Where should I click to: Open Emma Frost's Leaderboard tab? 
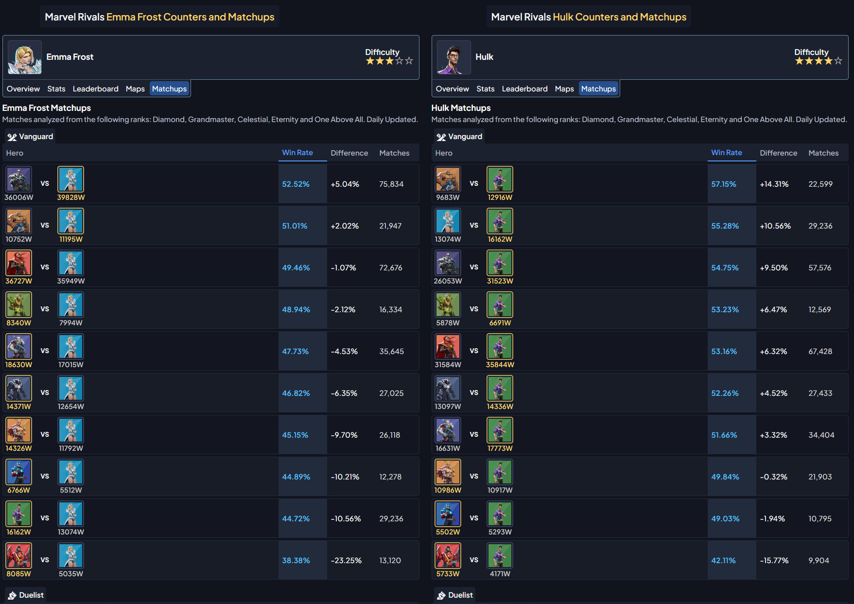click(96, 89)
